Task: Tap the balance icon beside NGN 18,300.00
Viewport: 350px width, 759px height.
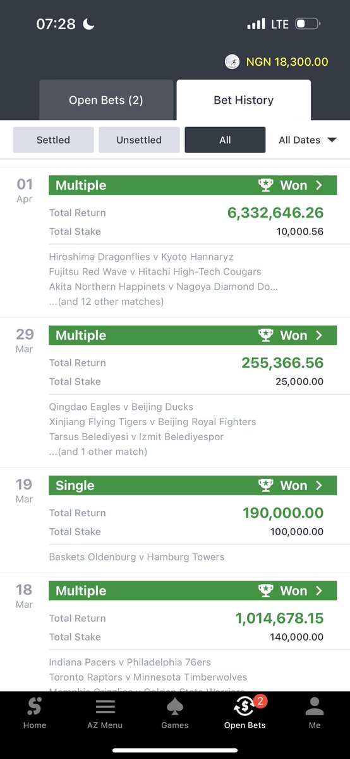Action: (232, 62)
